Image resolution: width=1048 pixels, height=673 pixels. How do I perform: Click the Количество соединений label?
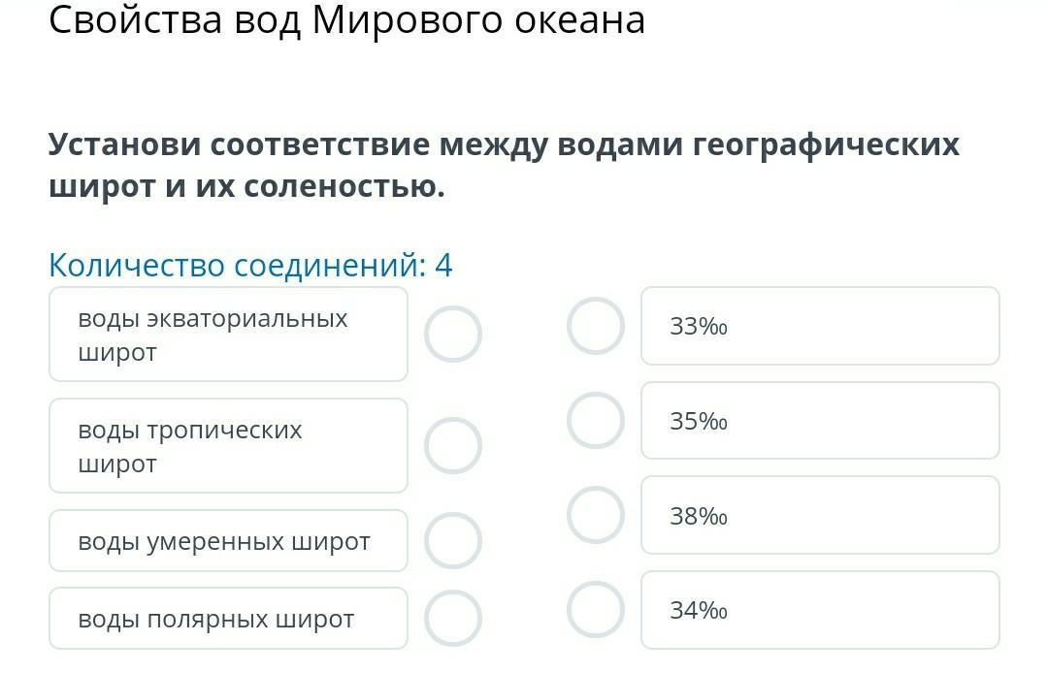[236, 265]
